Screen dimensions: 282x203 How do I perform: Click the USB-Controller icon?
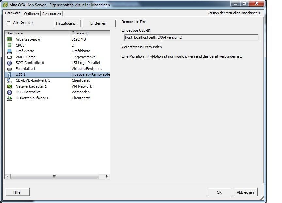[x=9, y=92]
